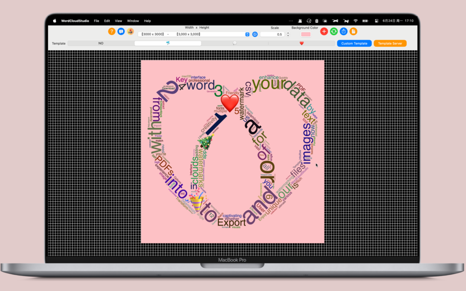466x291 pixels.
Task: Open the File menu
Action: [x=96, y=21]
